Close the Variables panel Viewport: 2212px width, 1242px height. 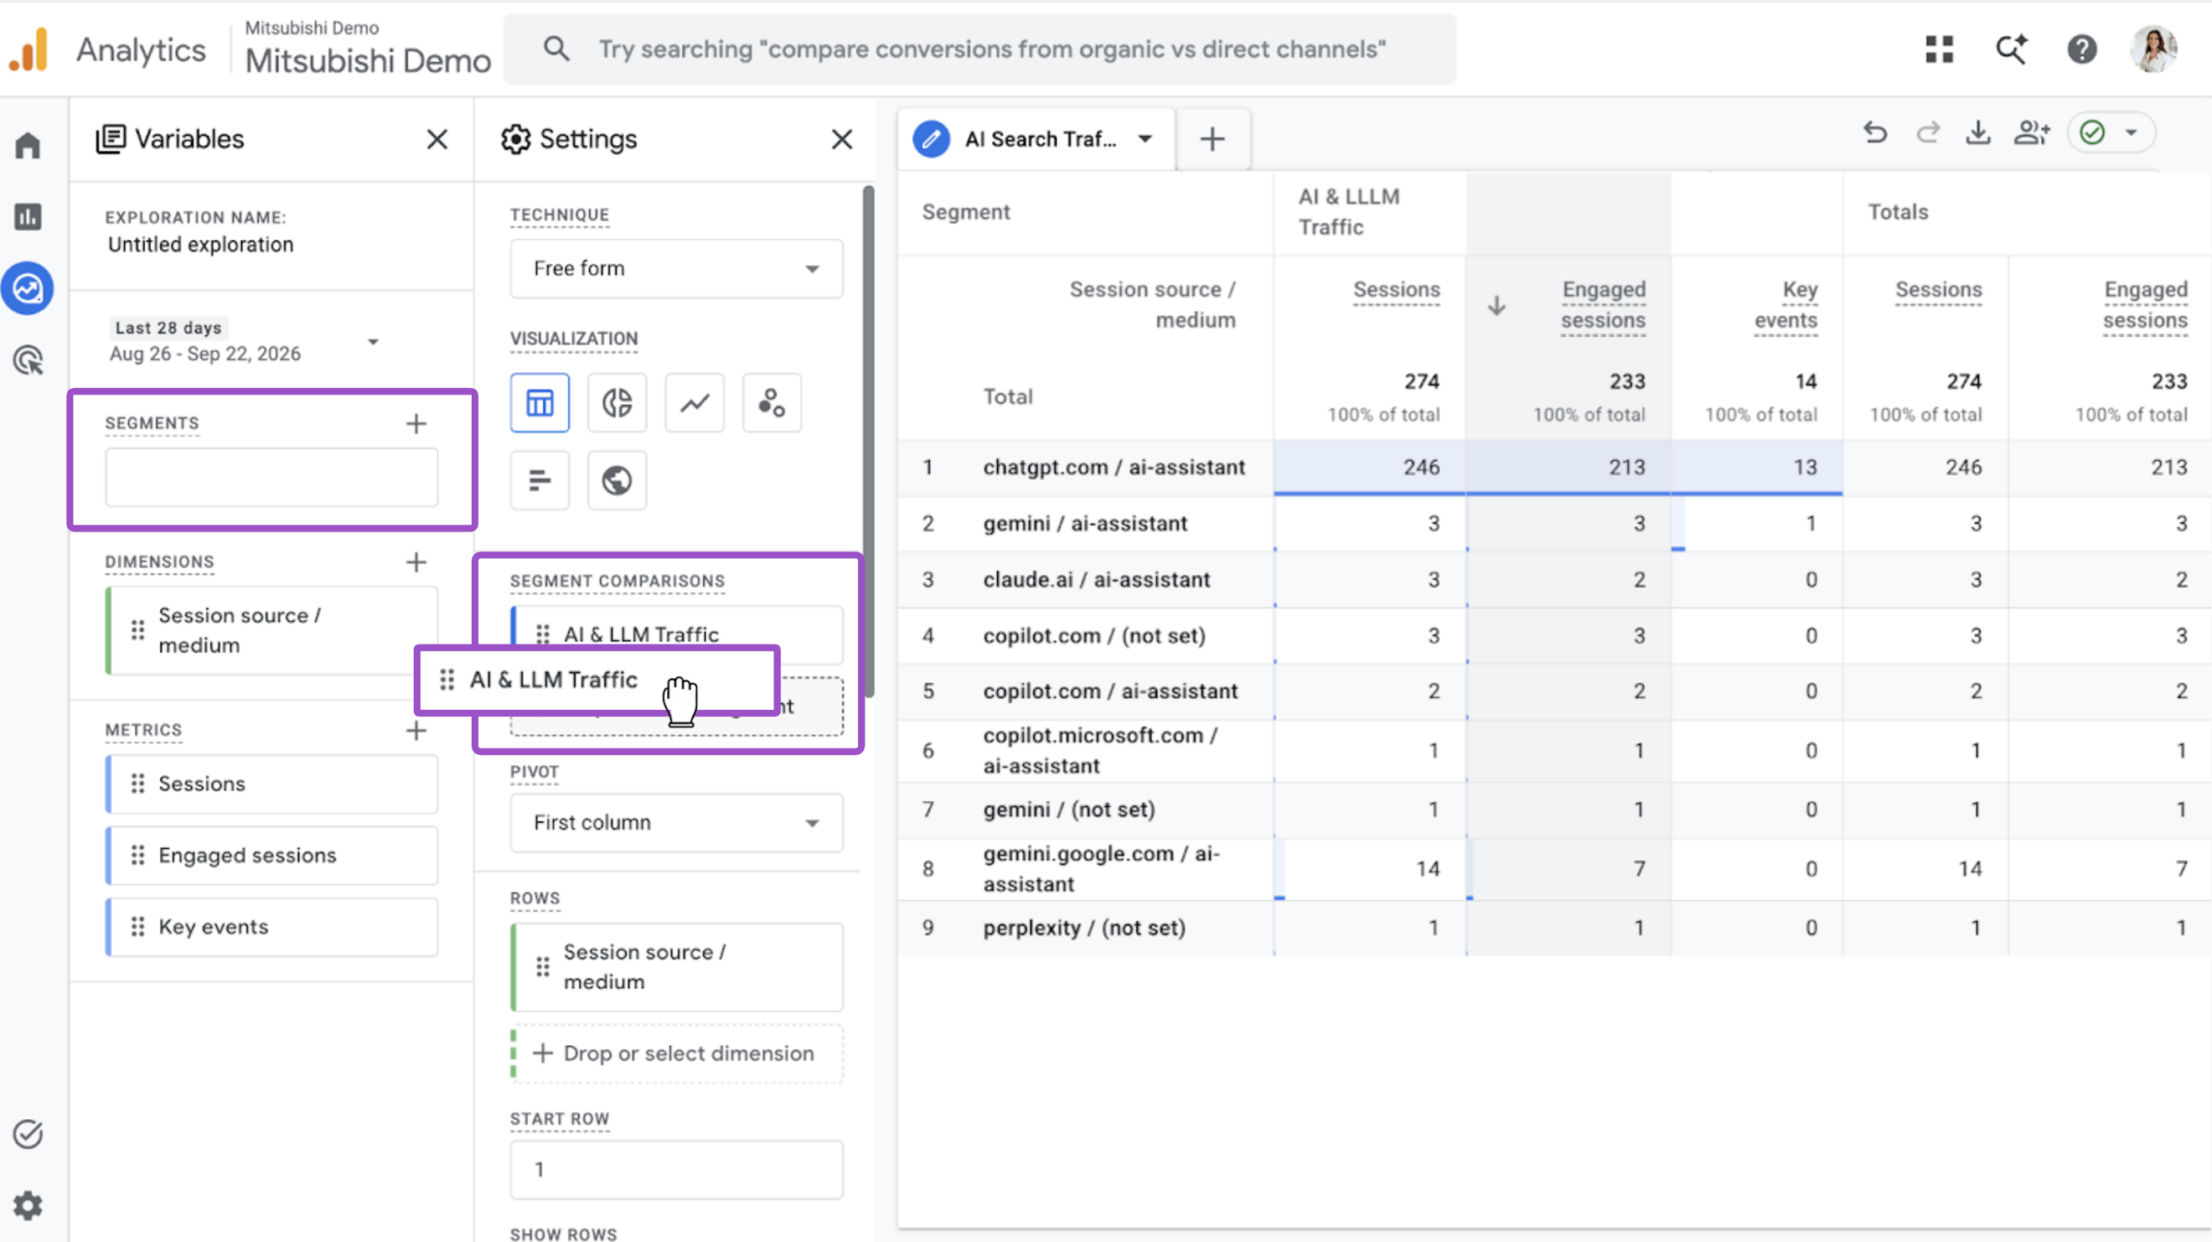(437, 139)
